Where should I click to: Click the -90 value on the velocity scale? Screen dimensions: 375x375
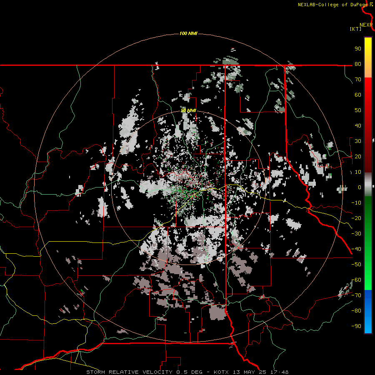(x=356, y=326)
